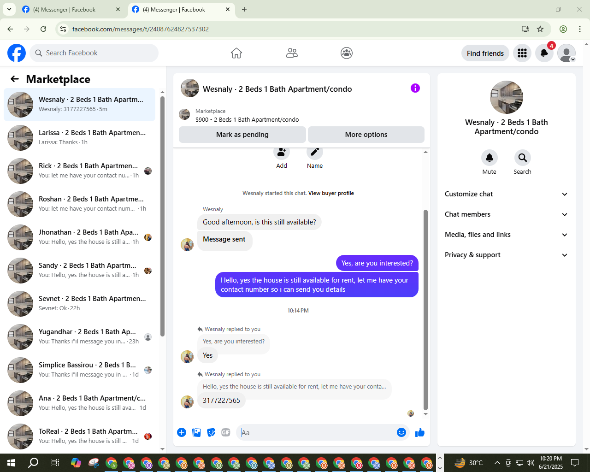Click the Add people icon
Viewport: 590px width, 472px height.
click(x=282, y=153)
